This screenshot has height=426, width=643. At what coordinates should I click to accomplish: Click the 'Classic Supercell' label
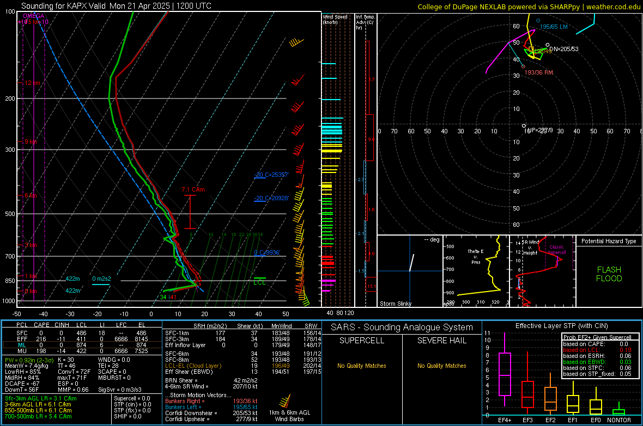coord(557,250)
